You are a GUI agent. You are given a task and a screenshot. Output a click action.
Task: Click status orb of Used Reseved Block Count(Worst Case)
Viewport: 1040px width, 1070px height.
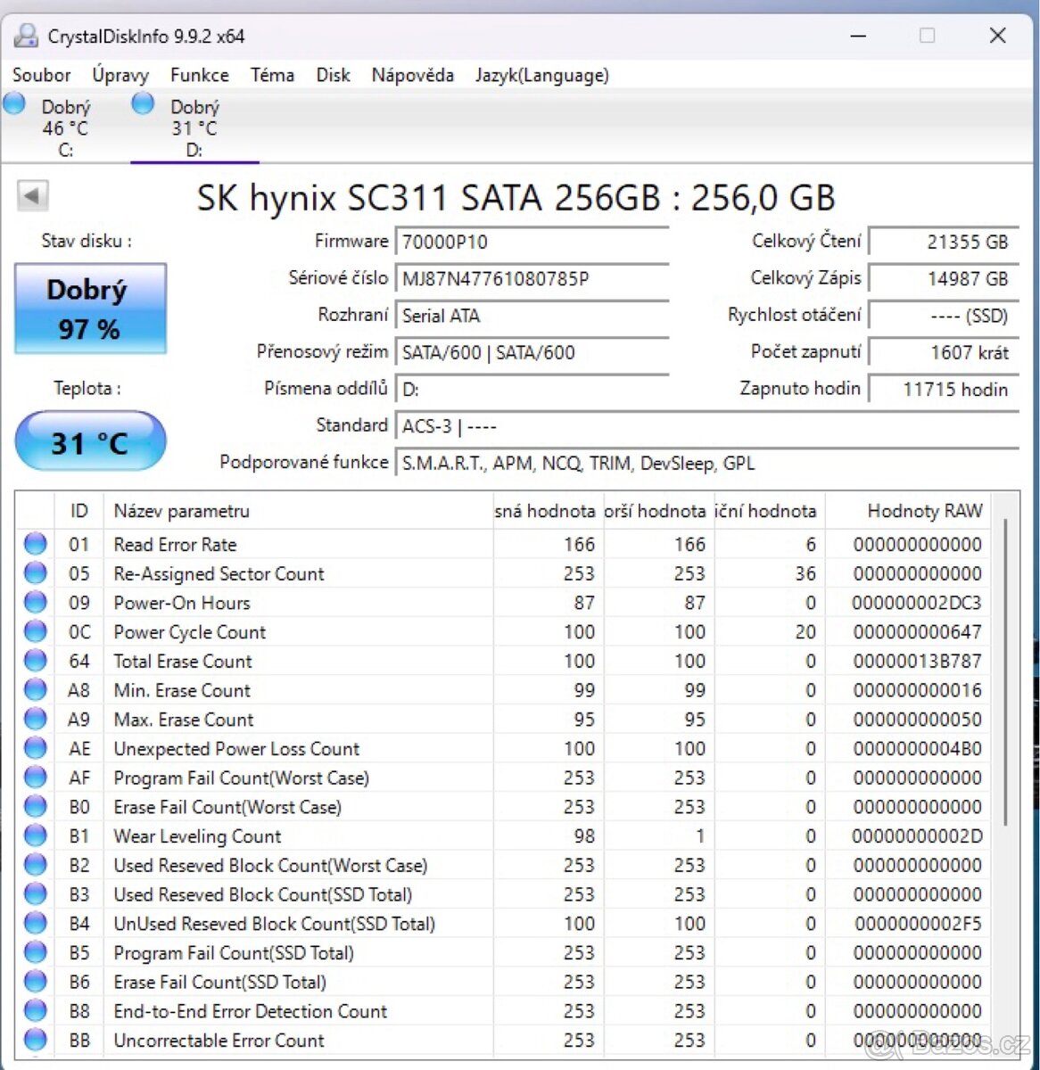point(36,865)
